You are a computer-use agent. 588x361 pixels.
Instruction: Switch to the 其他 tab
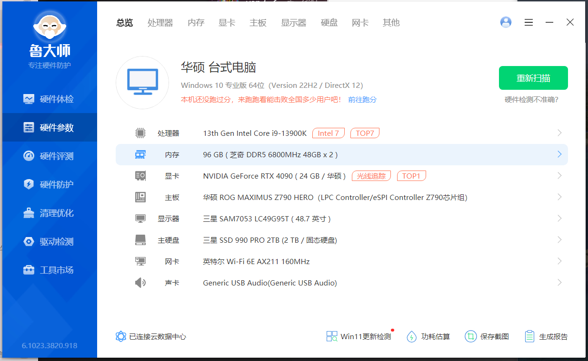[x=391, y=23]
